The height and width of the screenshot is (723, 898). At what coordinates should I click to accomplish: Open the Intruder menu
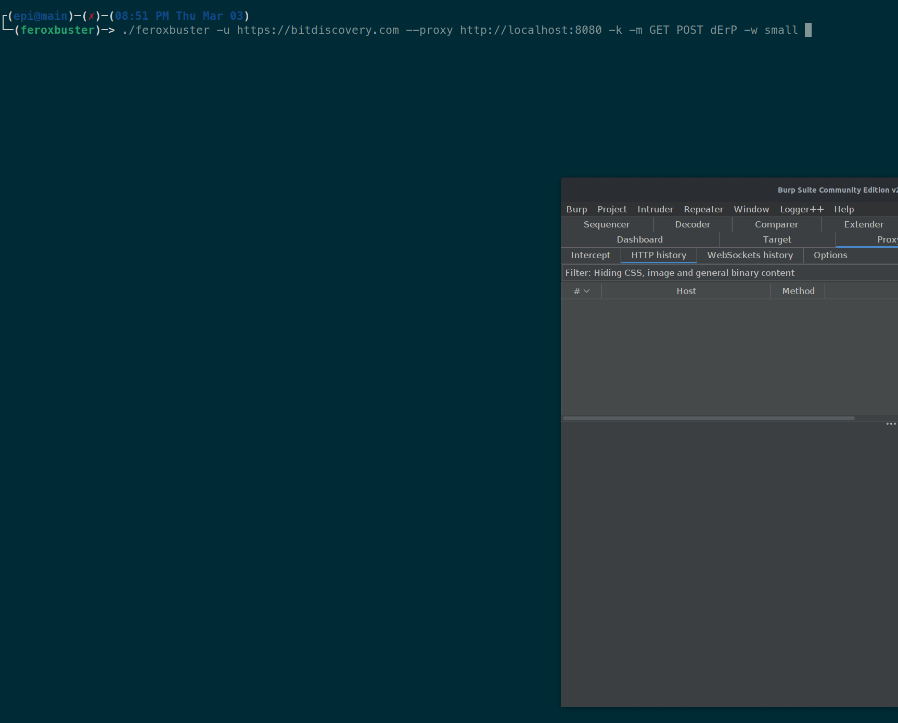point(655,209)
